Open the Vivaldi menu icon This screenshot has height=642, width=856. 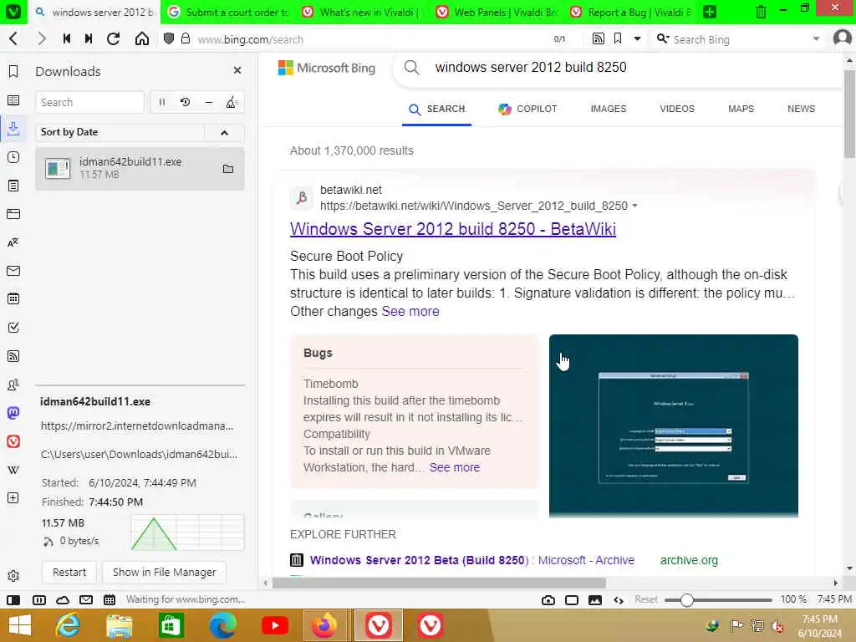pos(13,12)
